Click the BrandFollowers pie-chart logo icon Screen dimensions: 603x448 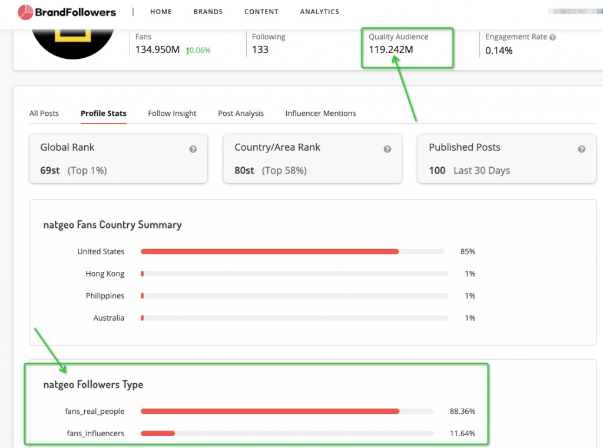(25, 12)
